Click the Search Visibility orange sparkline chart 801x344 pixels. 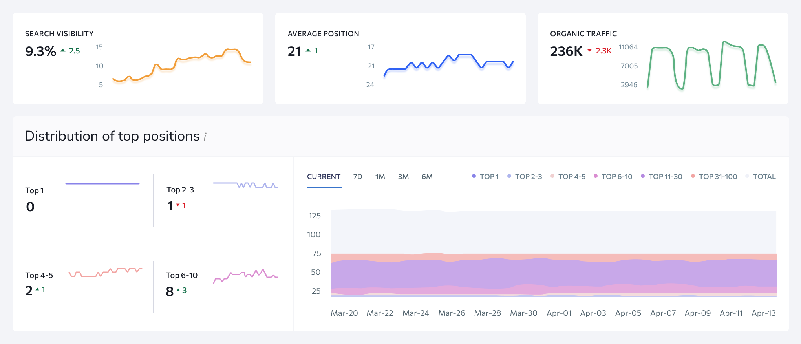tap(182, 66)
